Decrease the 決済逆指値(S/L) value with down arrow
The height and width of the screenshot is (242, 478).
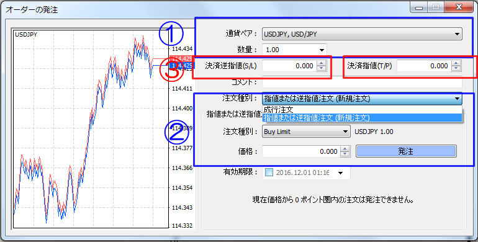(321, 68)
